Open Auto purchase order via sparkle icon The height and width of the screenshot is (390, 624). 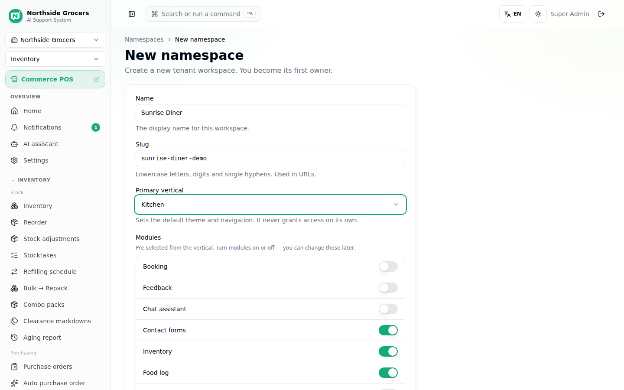pyautogui.click(x=14, y=383)
